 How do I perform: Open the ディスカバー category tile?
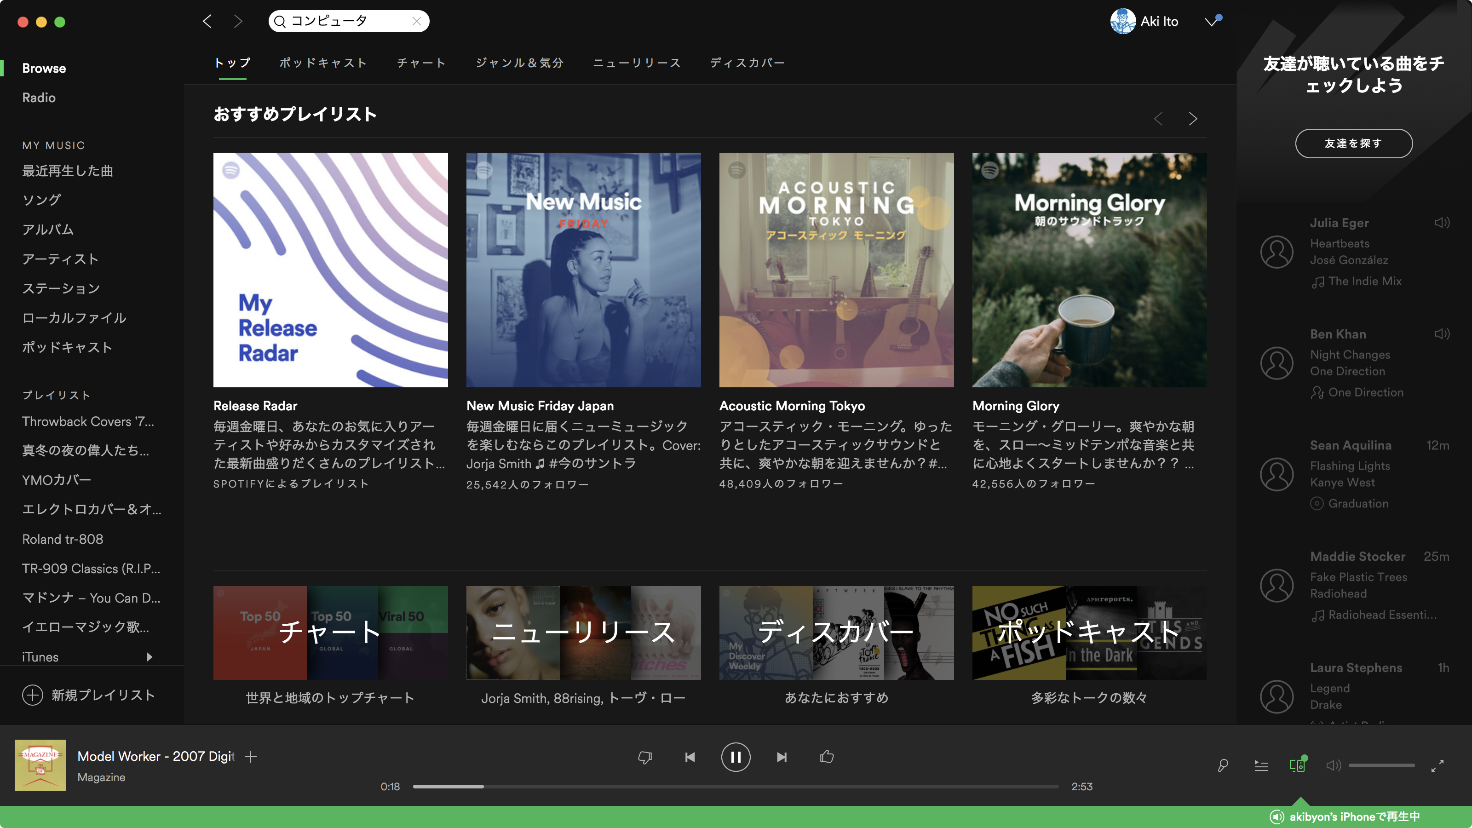click(x=837, y=632)
